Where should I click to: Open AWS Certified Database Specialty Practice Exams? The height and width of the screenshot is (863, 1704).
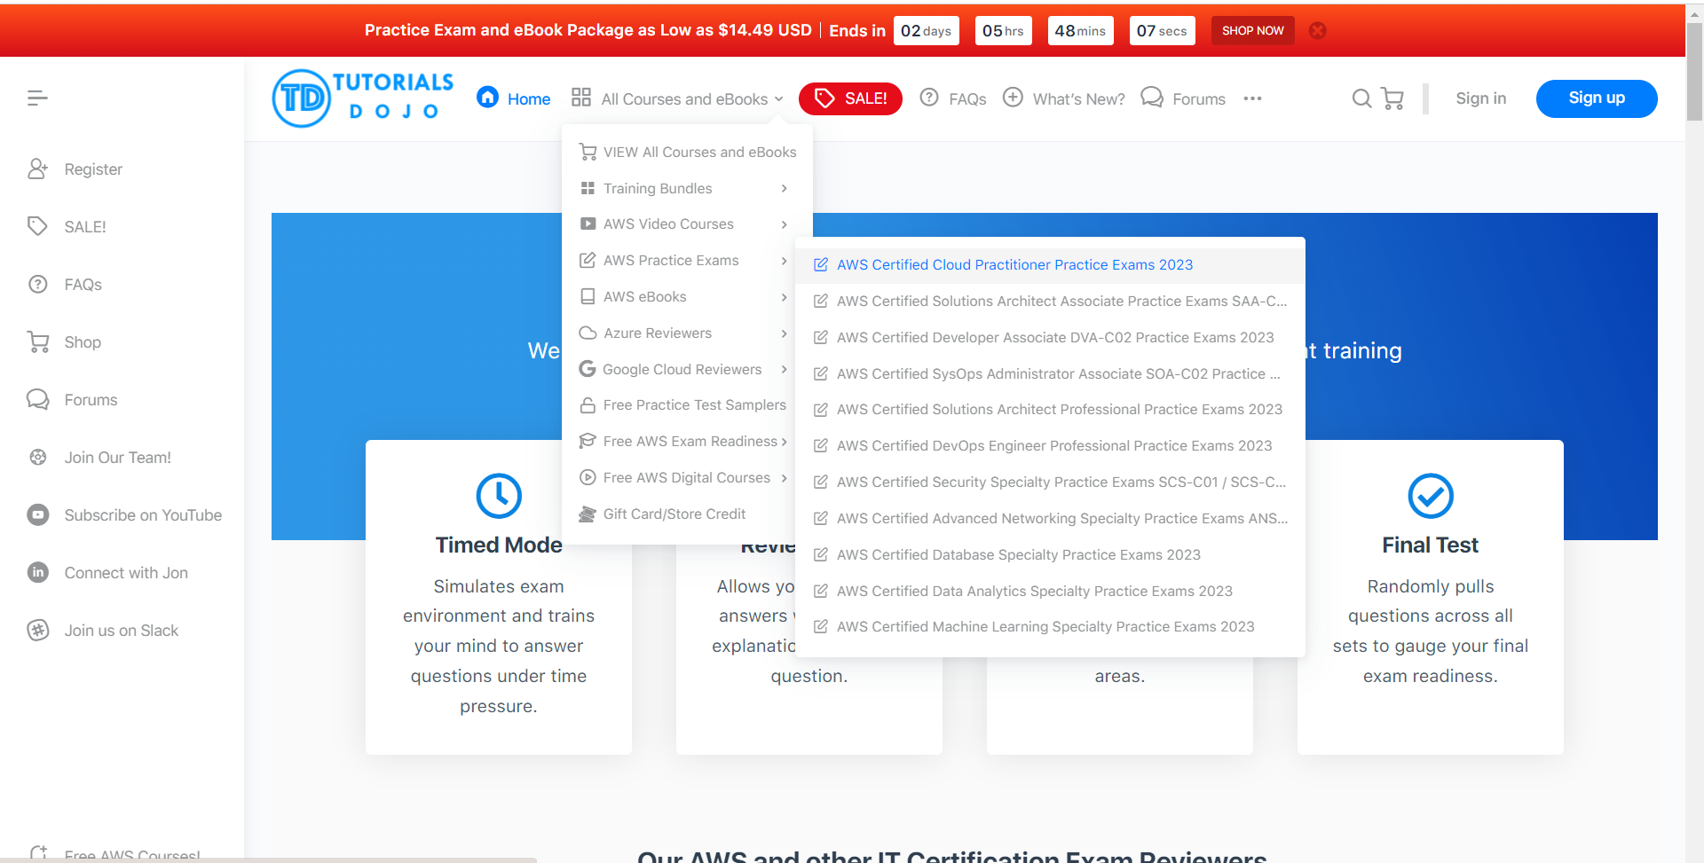point(1018,555)
